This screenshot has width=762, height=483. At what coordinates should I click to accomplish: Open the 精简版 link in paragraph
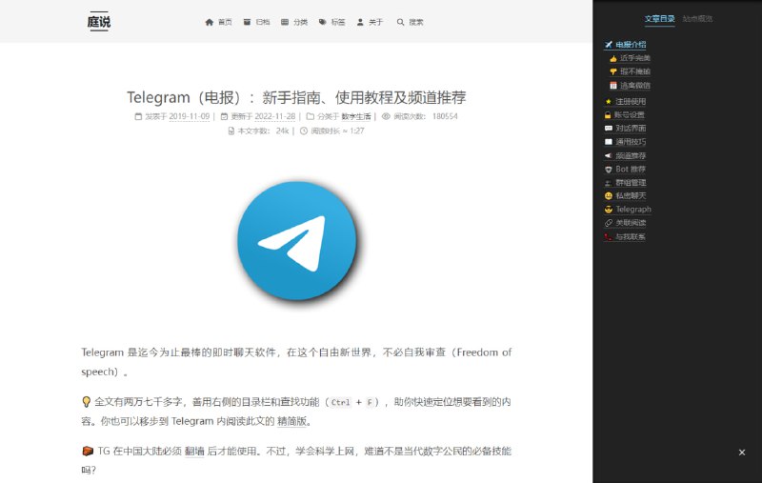(x=292, y=421)
